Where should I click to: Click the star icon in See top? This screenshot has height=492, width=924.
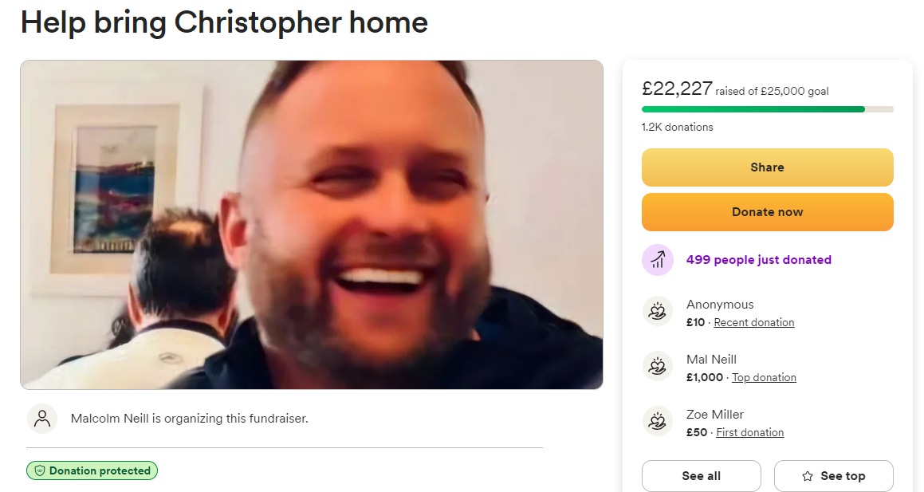coord(808,476)
